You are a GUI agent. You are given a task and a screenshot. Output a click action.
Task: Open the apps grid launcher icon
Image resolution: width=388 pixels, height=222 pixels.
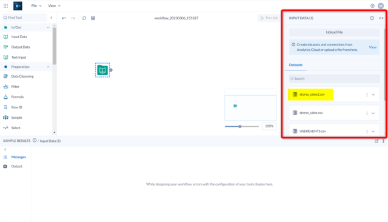tap(5, 5)
